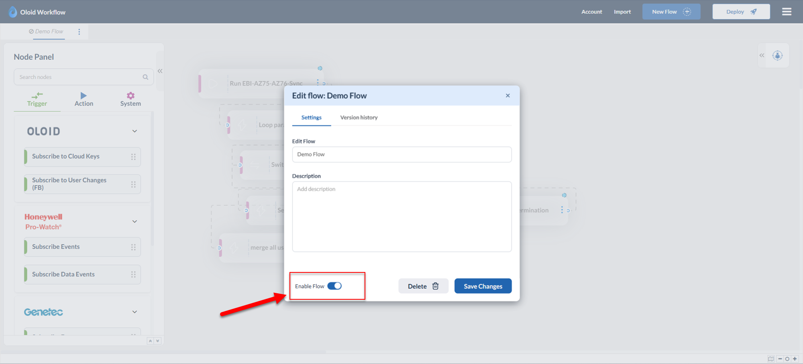
Task: Select the Demo Flow tab
Action: point(46,31)
